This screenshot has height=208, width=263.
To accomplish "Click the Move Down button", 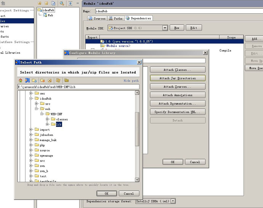I will pos(255,68).
